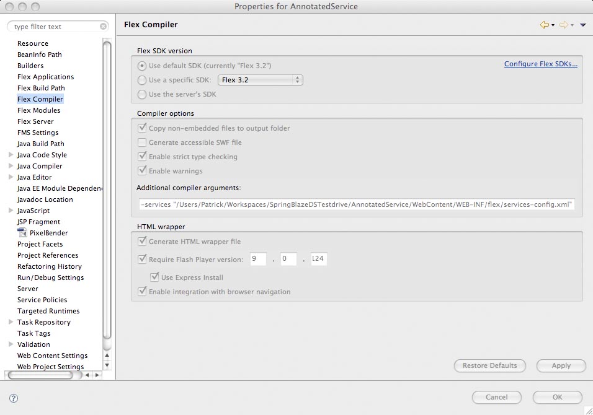The image size is (593, 415).
Task: Click Flash Player minor version field
Action: (288, 259)
